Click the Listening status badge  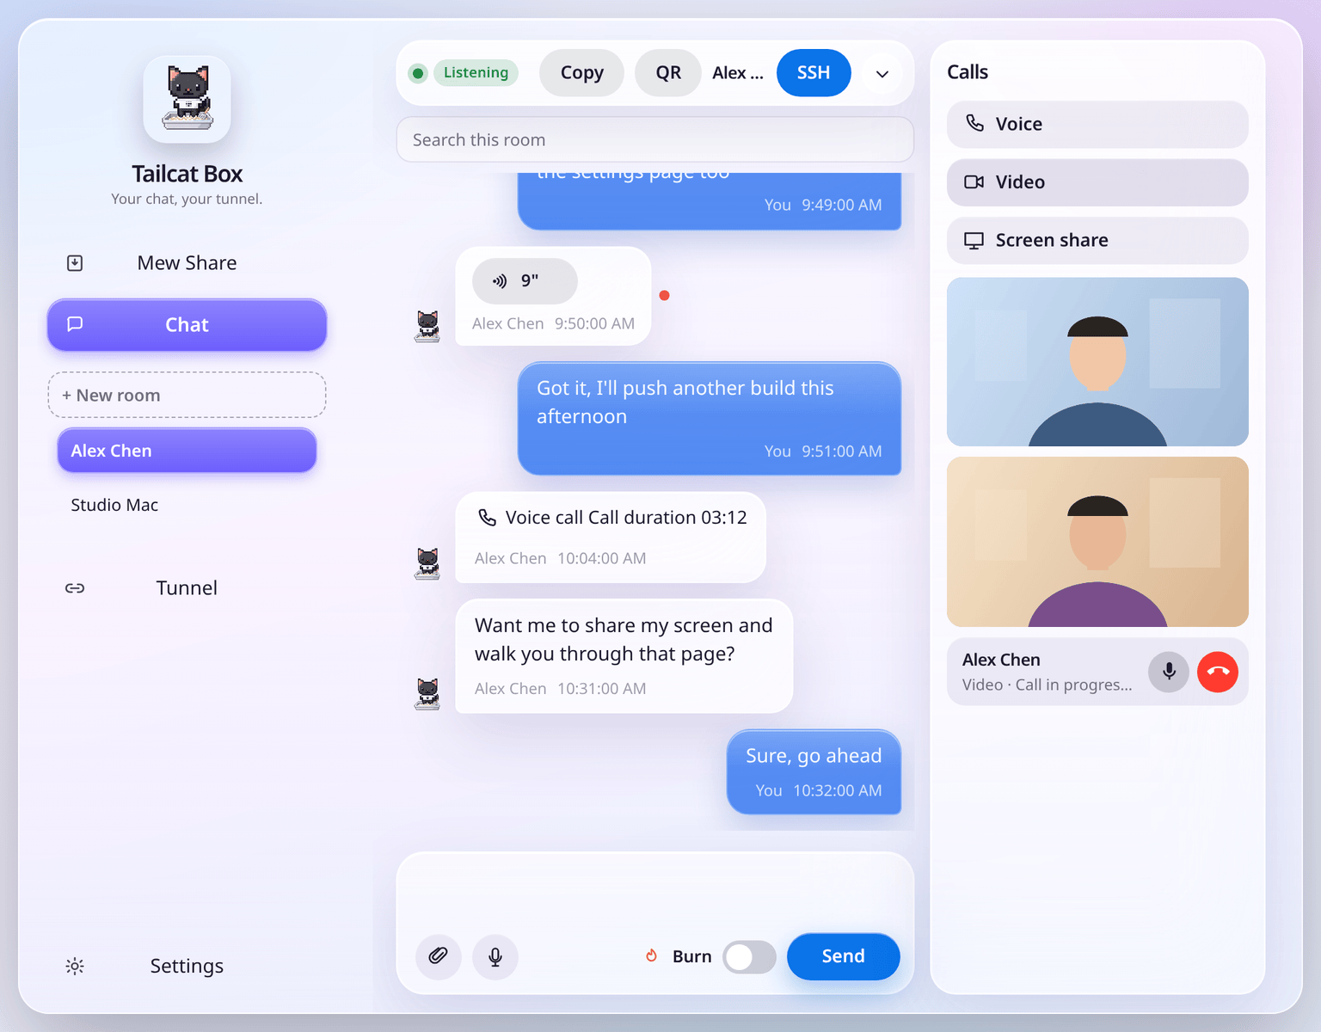476,73
